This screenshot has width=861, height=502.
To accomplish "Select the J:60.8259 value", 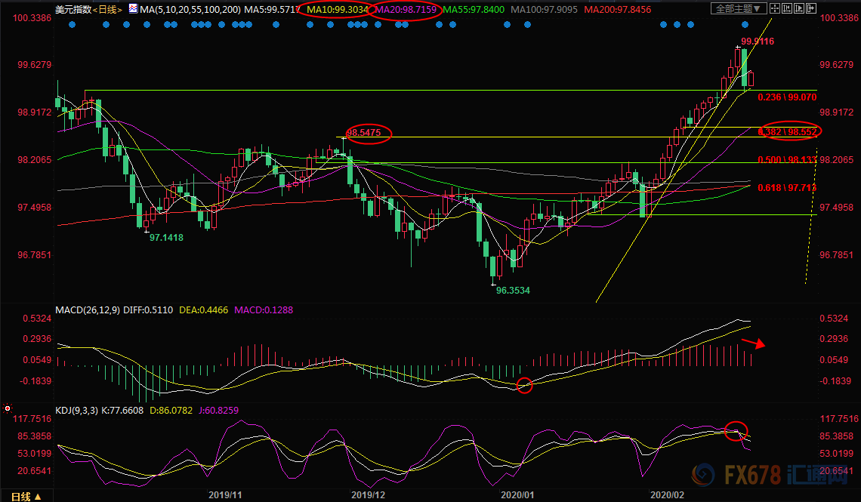I will tap(218, 411).
